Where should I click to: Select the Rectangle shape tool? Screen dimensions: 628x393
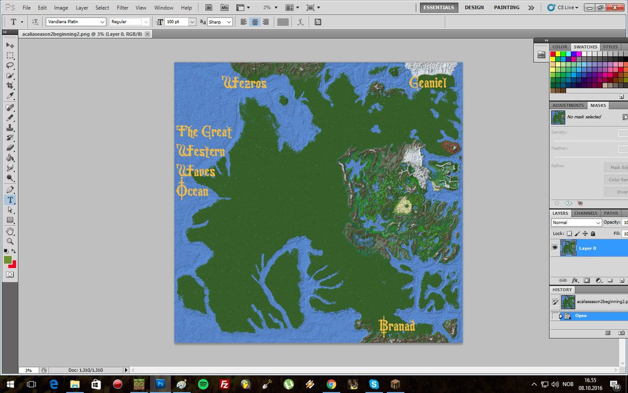tap(10, 220)
